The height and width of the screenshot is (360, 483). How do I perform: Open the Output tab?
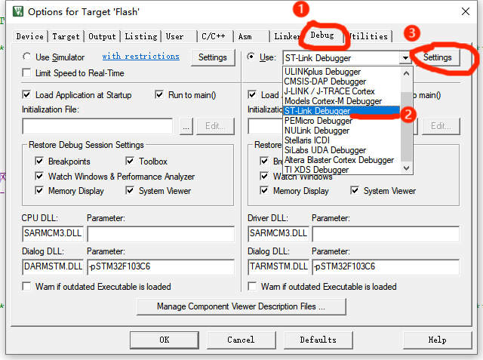pyautogui.click(x=102, y=36)
